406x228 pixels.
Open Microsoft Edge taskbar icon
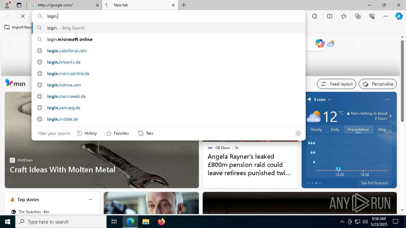(130, 222)
